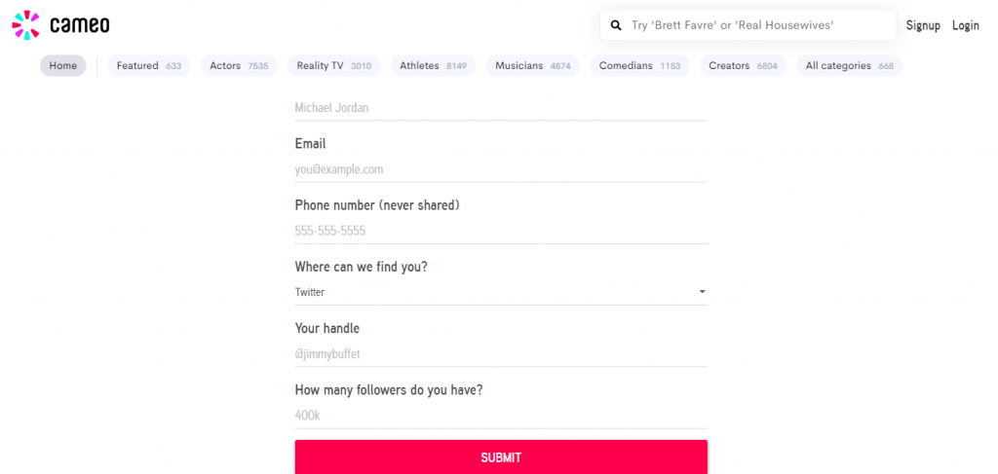The height and width of the screenshot is (474, 998).
Task: Open the Athletes category
Action: click(x=433, y=66)
